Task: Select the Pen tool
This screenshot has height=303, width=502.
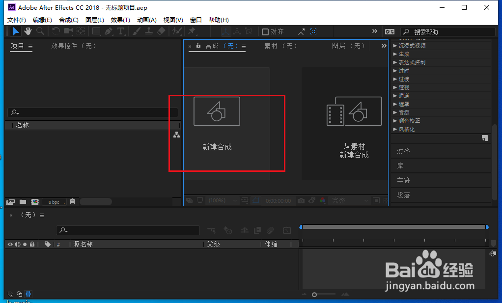Action: click(109, 31)
